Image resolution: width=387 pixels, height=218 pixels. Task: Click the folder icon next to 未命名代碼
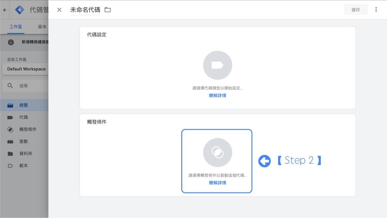(108, 10)
